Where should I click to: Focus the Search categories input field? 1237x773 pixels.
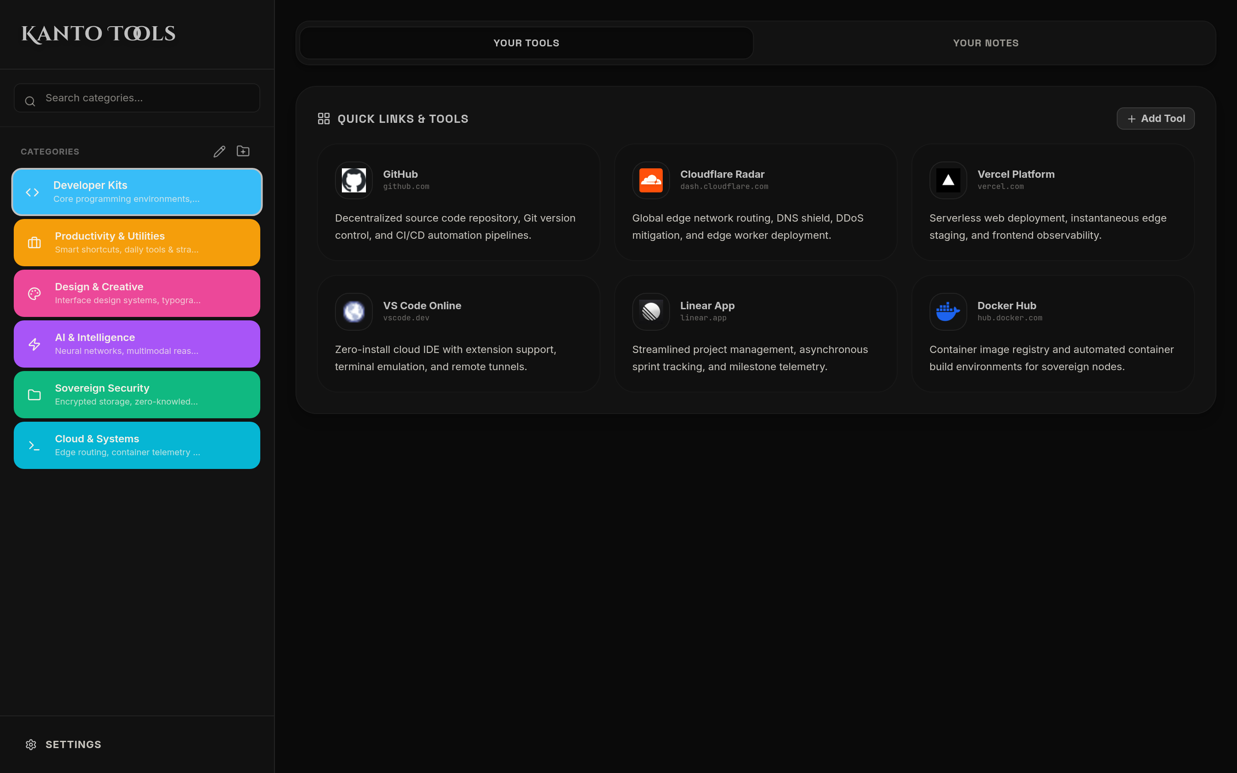tap(137, 98)
